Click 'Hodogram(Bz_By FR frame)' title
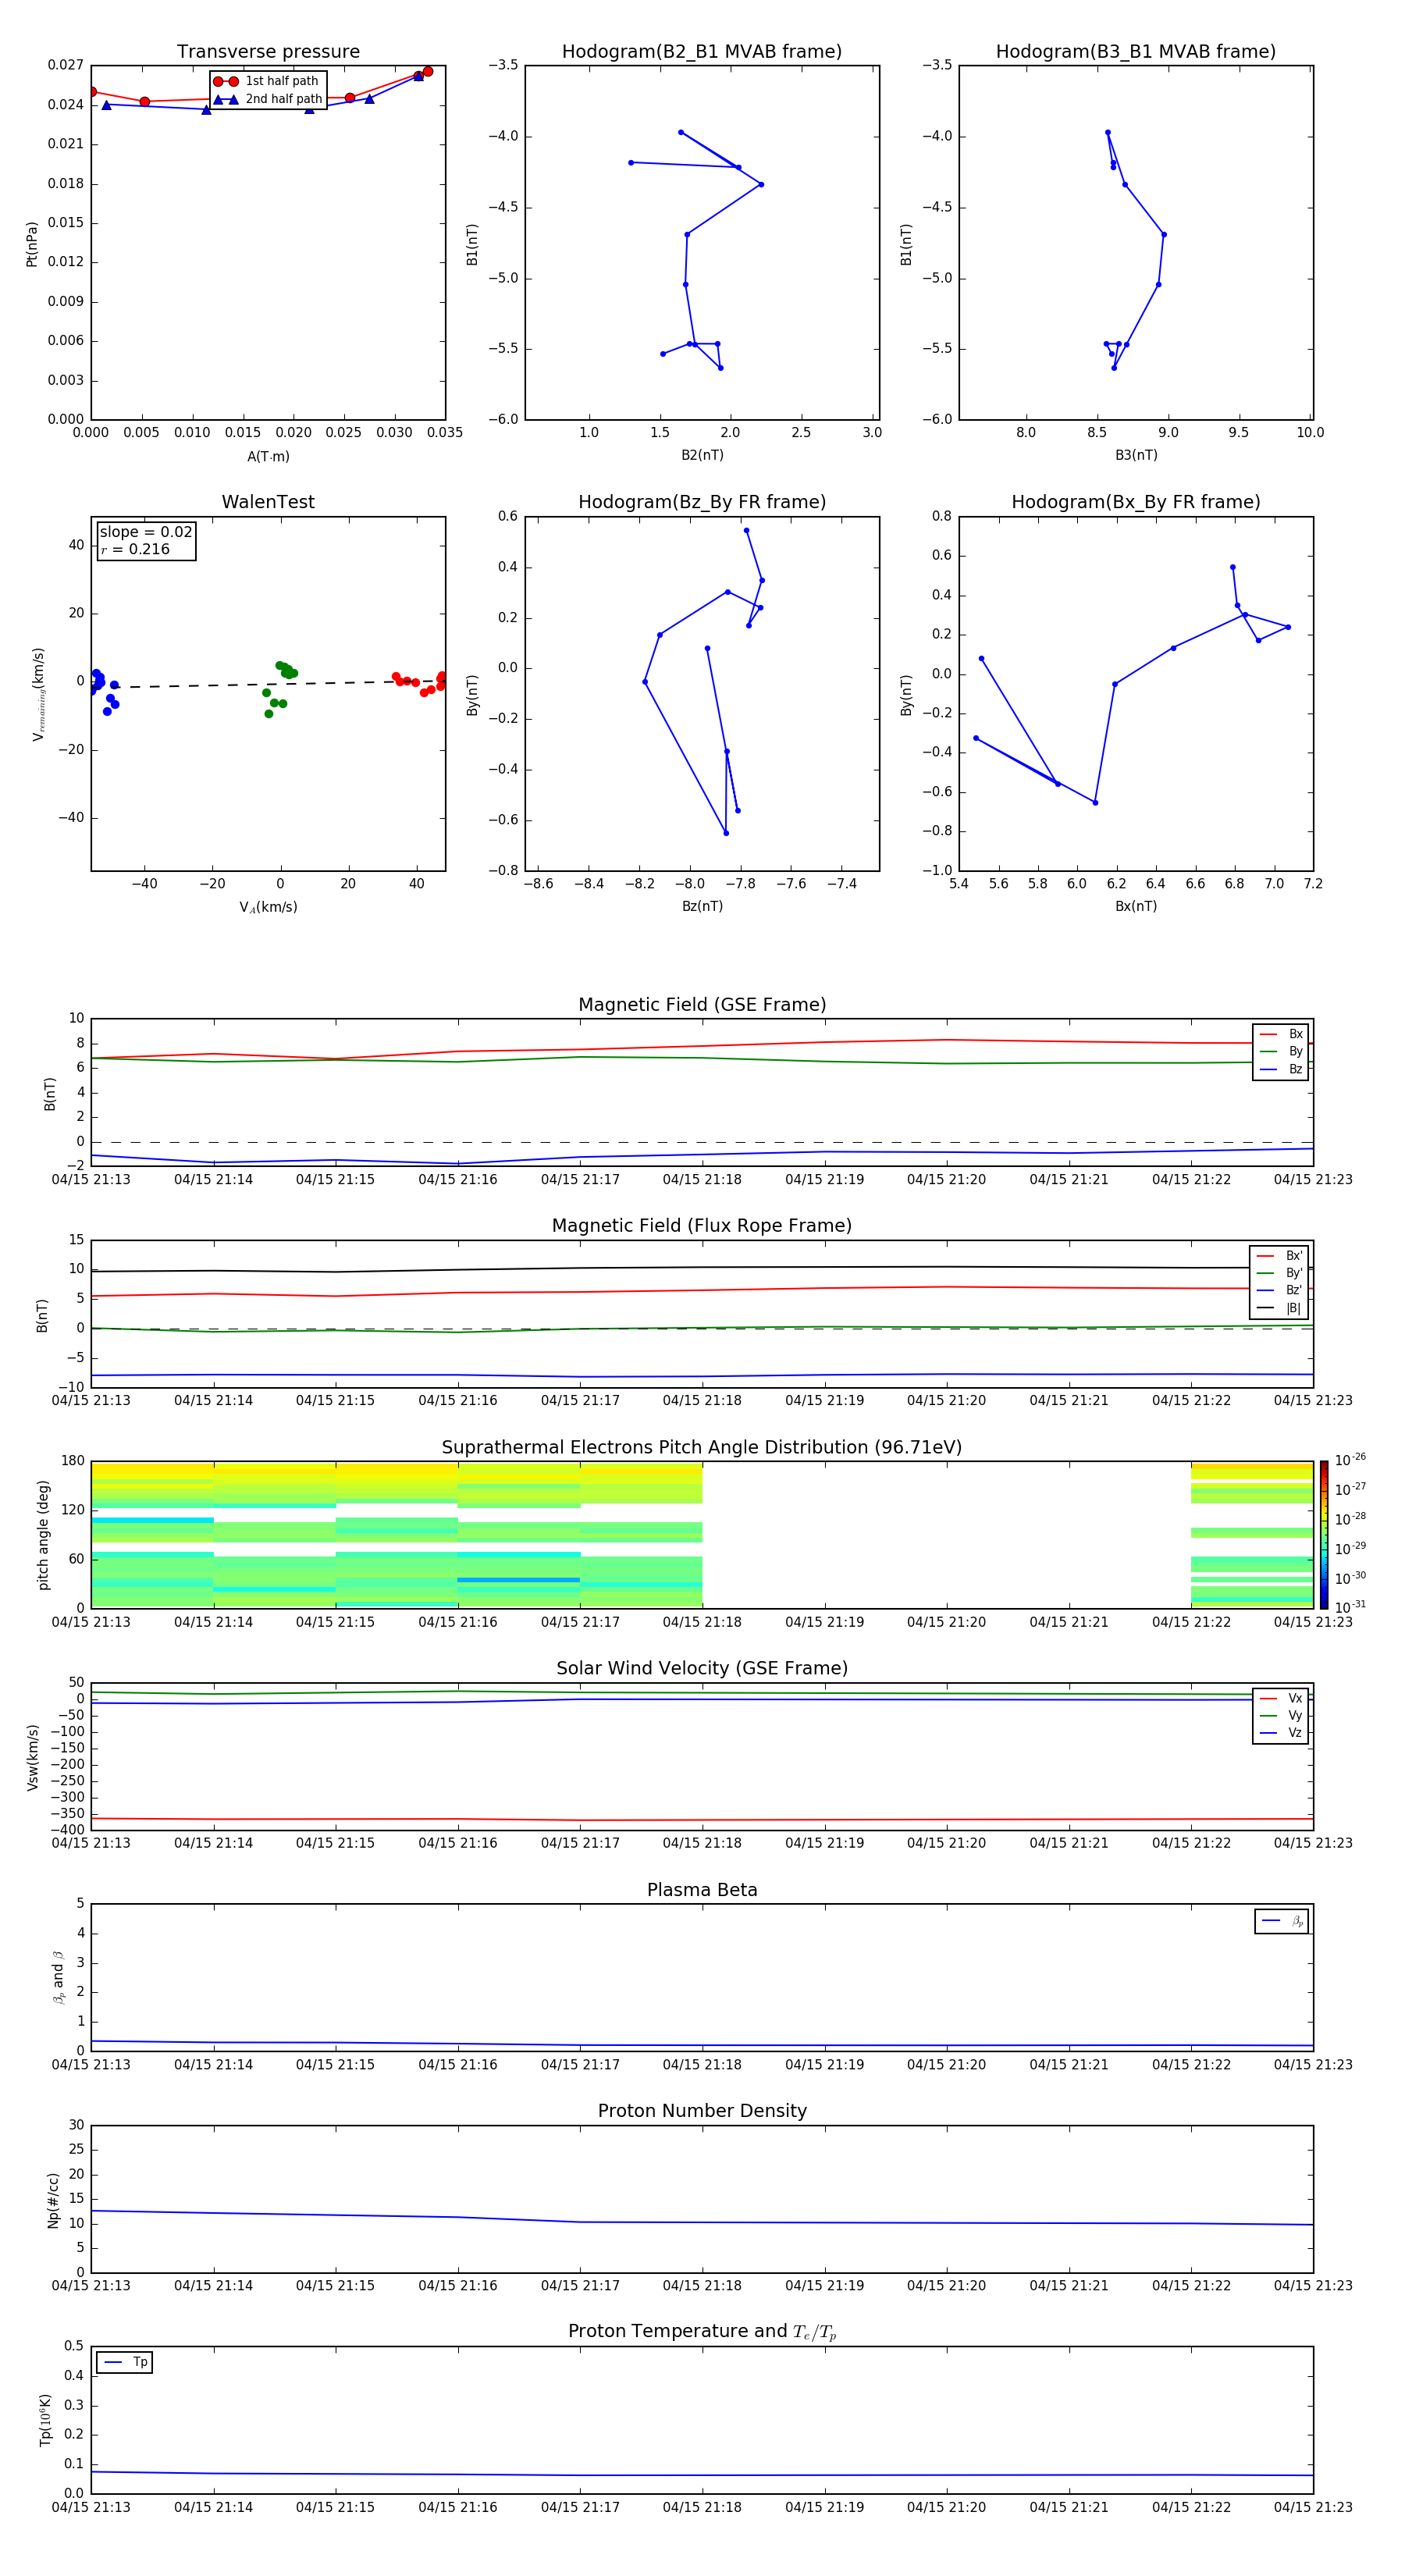 pyautogui.click(x=702, y=502)
